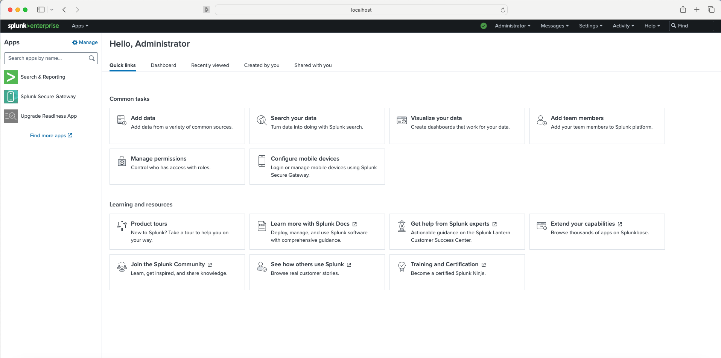Click the Visualize your data card icon
The height and width of the screenshot is (358, 721).
[402, 120]
